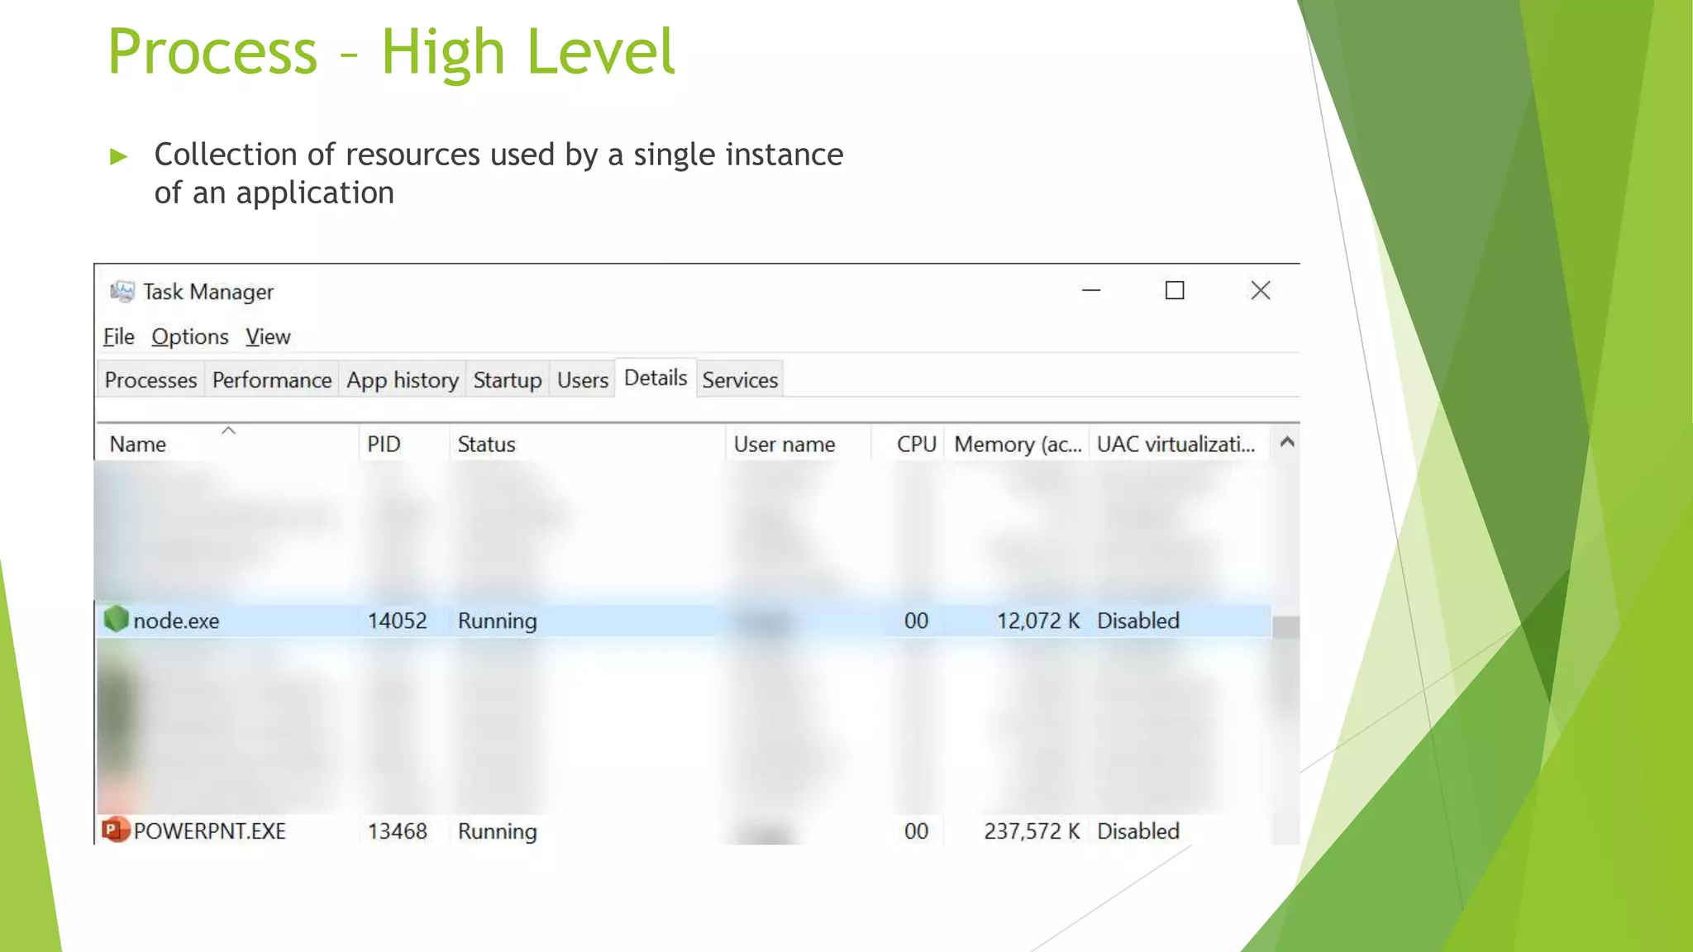
Task: Click Running status in the POWERPNT.EXE row
Action: 498,831
